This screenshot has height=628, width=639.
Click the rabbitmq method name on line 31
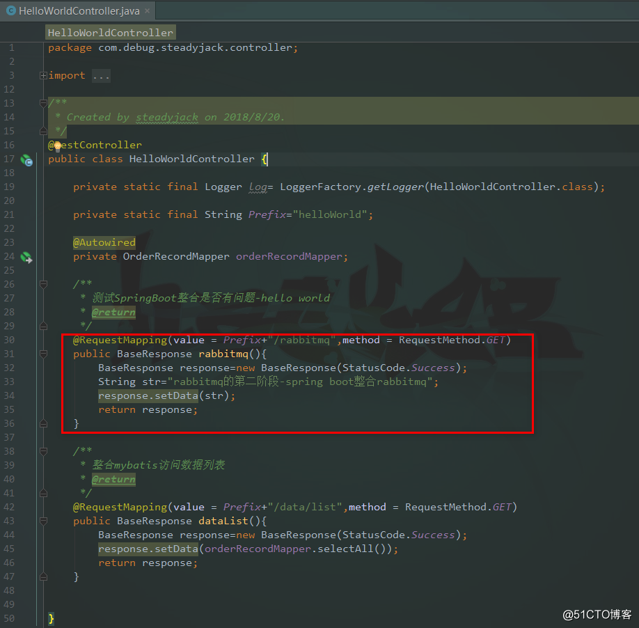click(223, 354)
